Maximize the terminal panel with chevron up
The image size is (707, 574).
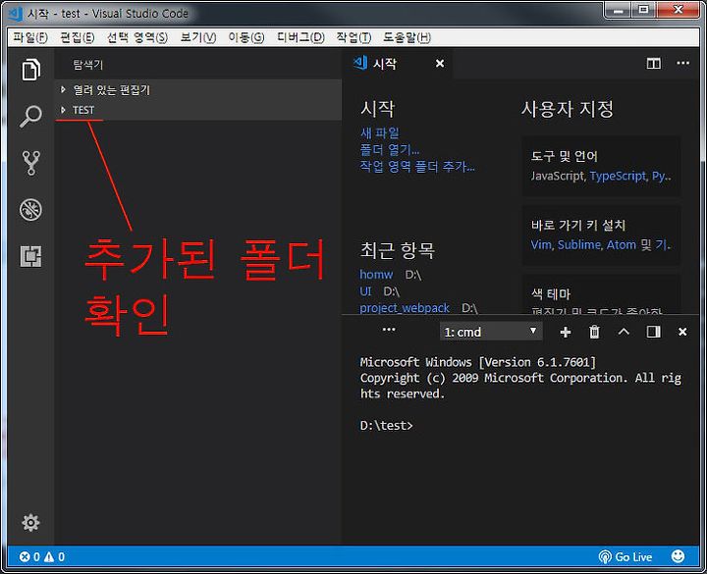coord(624,332)
